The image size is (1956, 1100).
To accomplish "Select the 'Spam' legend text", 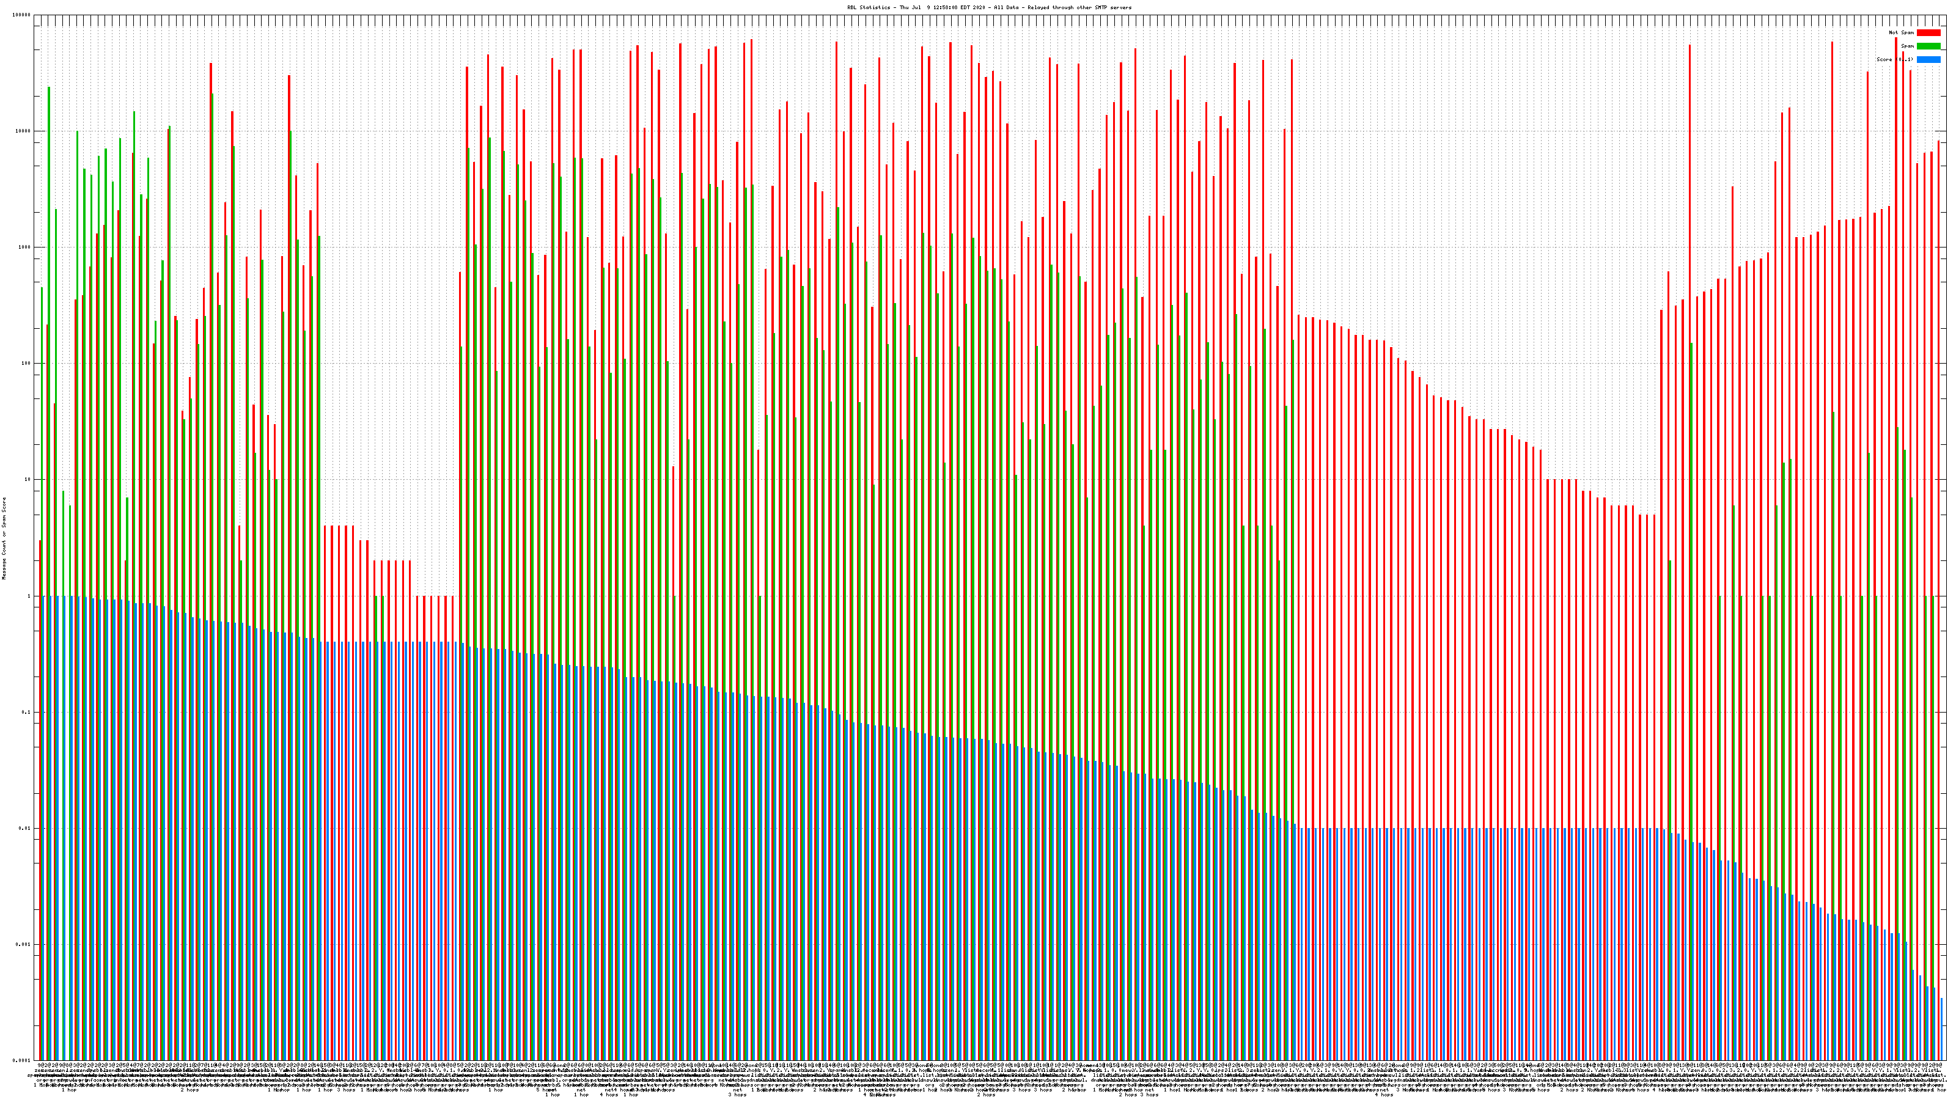I will click(1907, 46).
